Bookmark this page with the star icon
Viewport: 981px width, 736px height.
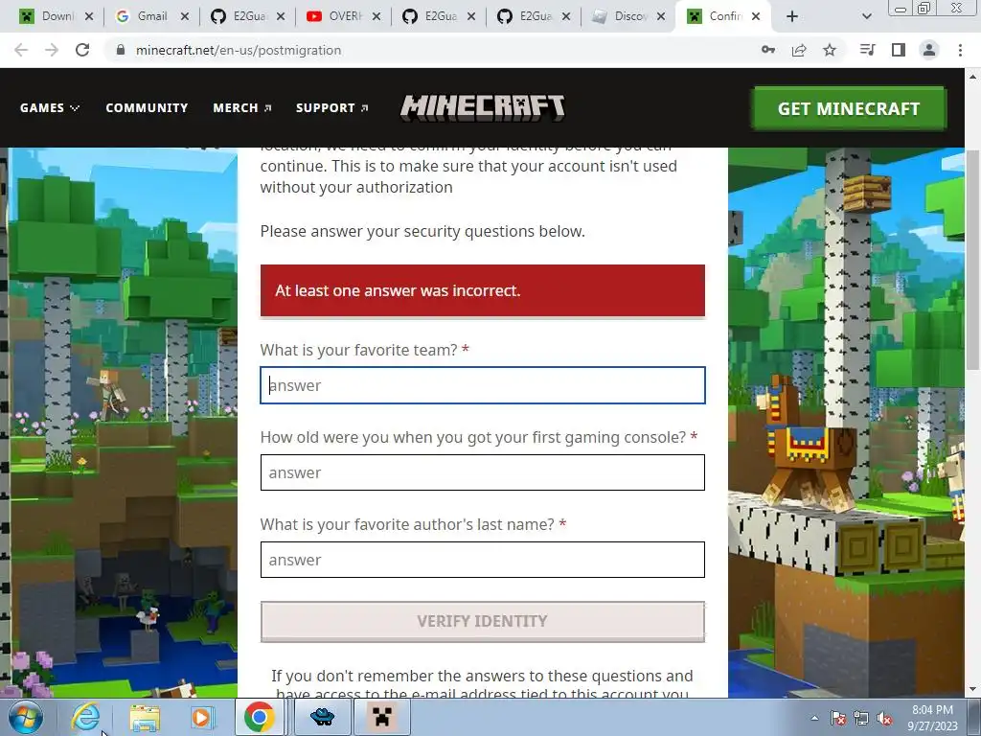pos(830,50)
